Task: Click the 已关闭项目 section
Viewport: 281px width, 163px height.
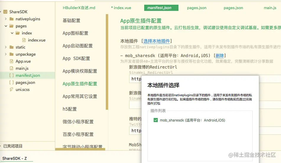Action: point(13,146)
